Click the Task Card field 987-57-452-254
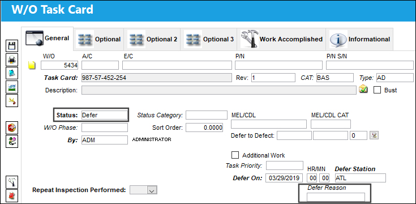Image resolution: width=416 pixels, height=204 pixels. point(156,78)
